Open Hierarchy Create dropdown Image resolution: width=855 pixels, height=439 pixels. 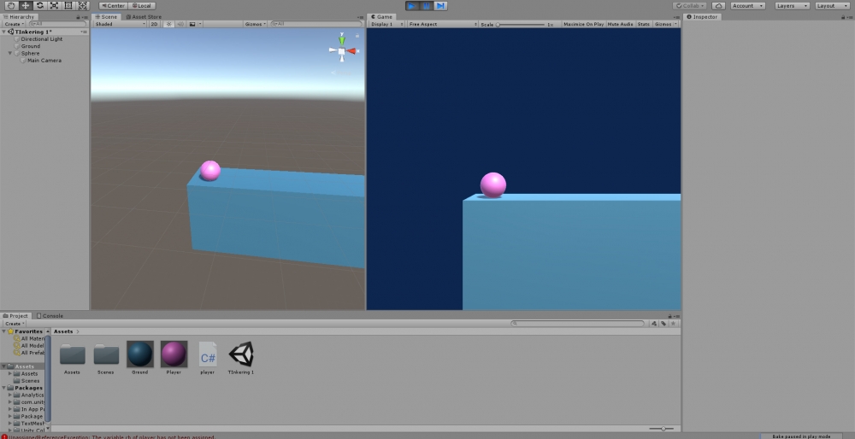15,24
